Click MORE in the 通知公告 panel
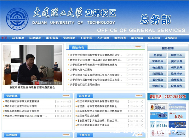Image resolution: width=189 pixels, height=138 pixels. pos(138,47)
